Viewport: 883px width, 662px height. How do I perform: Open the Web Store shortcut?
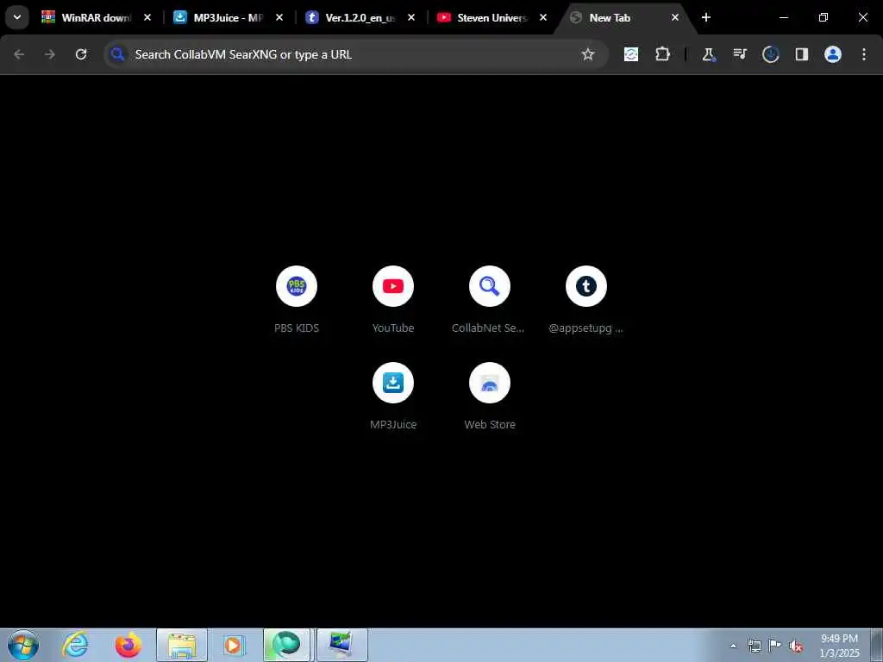[x=490, y=383]
